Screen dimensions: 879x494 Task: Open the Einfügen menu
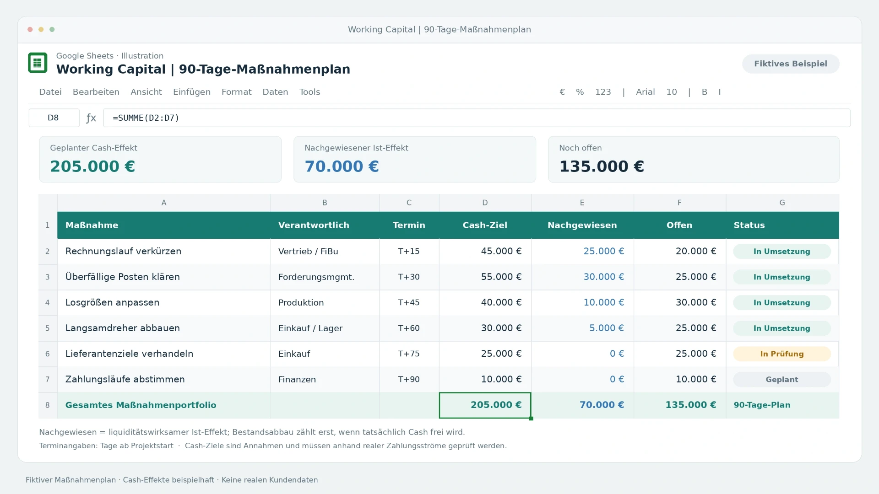click(192, 92)
